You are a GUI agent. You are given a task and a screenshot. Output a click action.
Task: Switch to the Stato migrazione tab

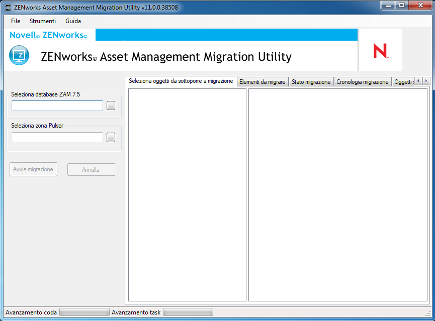tap(311, 82)
